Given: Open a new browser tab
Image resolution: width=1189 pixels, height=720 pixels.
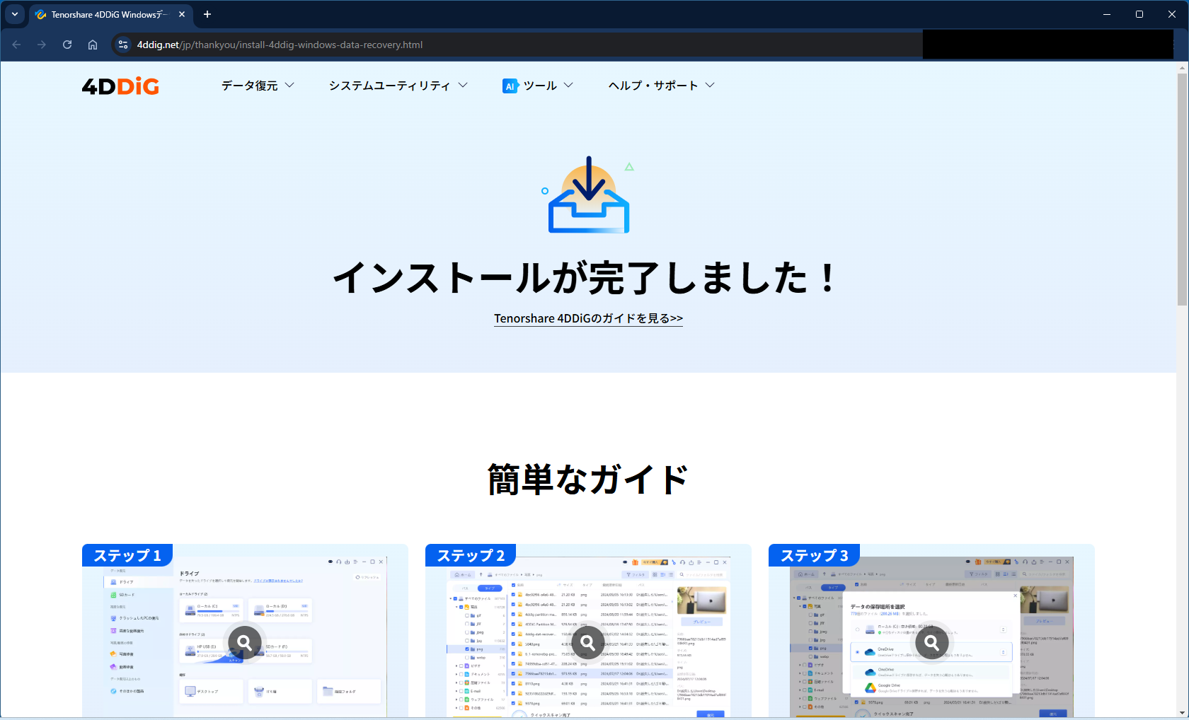Looking at the screenshot, I should [x=207, y=14].
